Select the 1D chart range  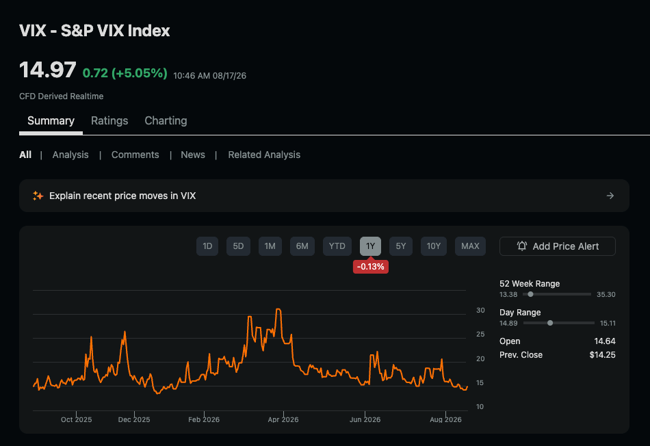click(x=207, y=246)
